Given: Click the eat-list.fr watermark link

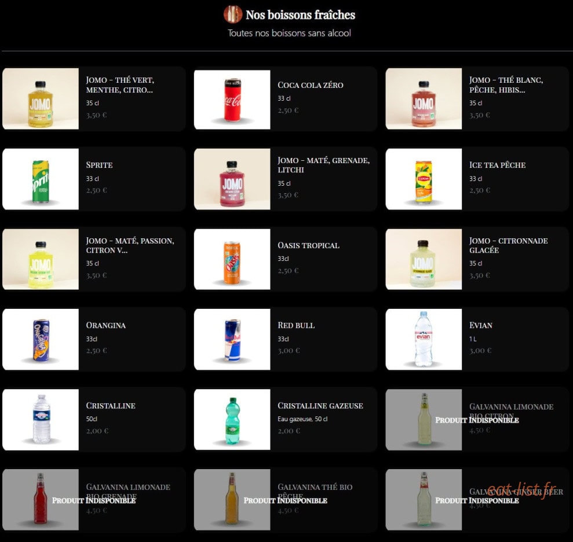Looking at the screenshot, I should point(522,489).
